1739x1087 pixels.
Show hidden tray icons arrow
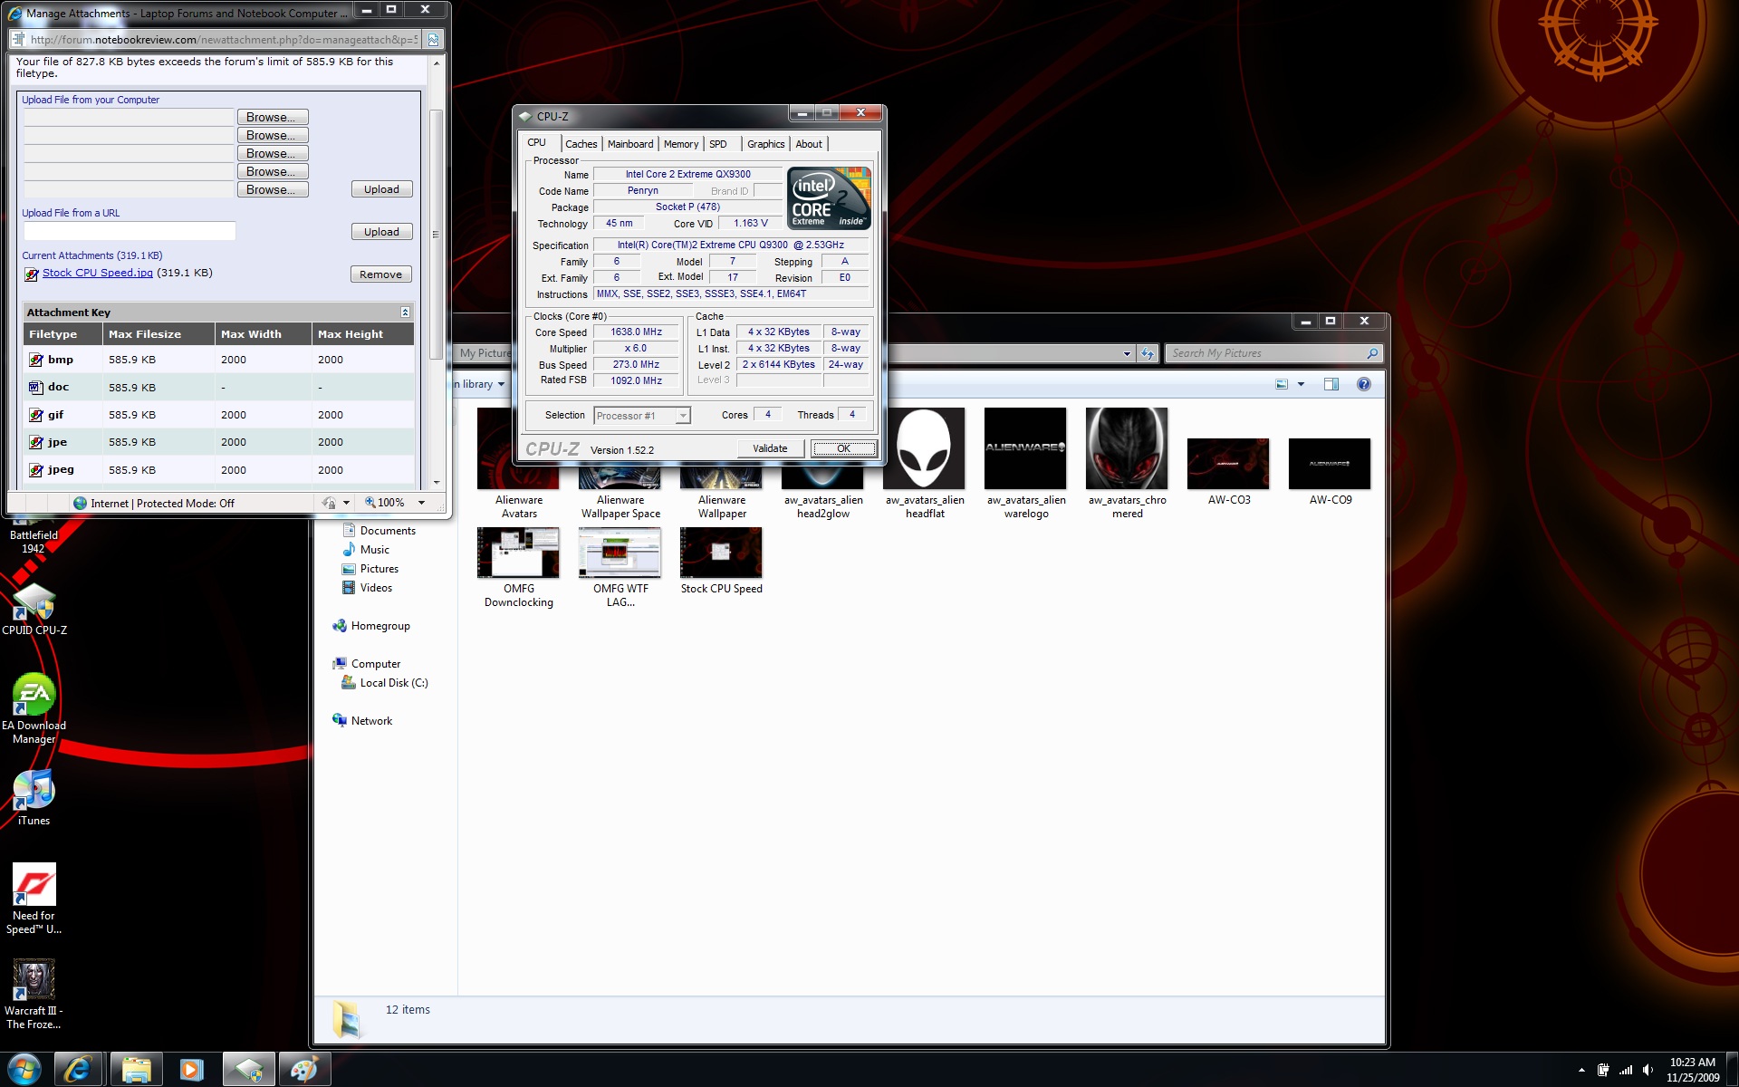(1581, 1070)
